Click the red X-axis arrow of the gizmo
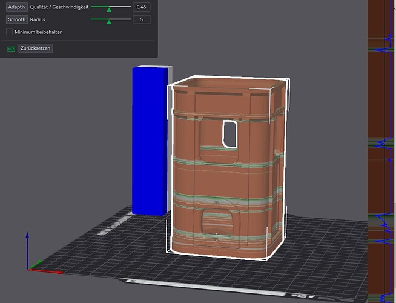 (x=46, y=271)
